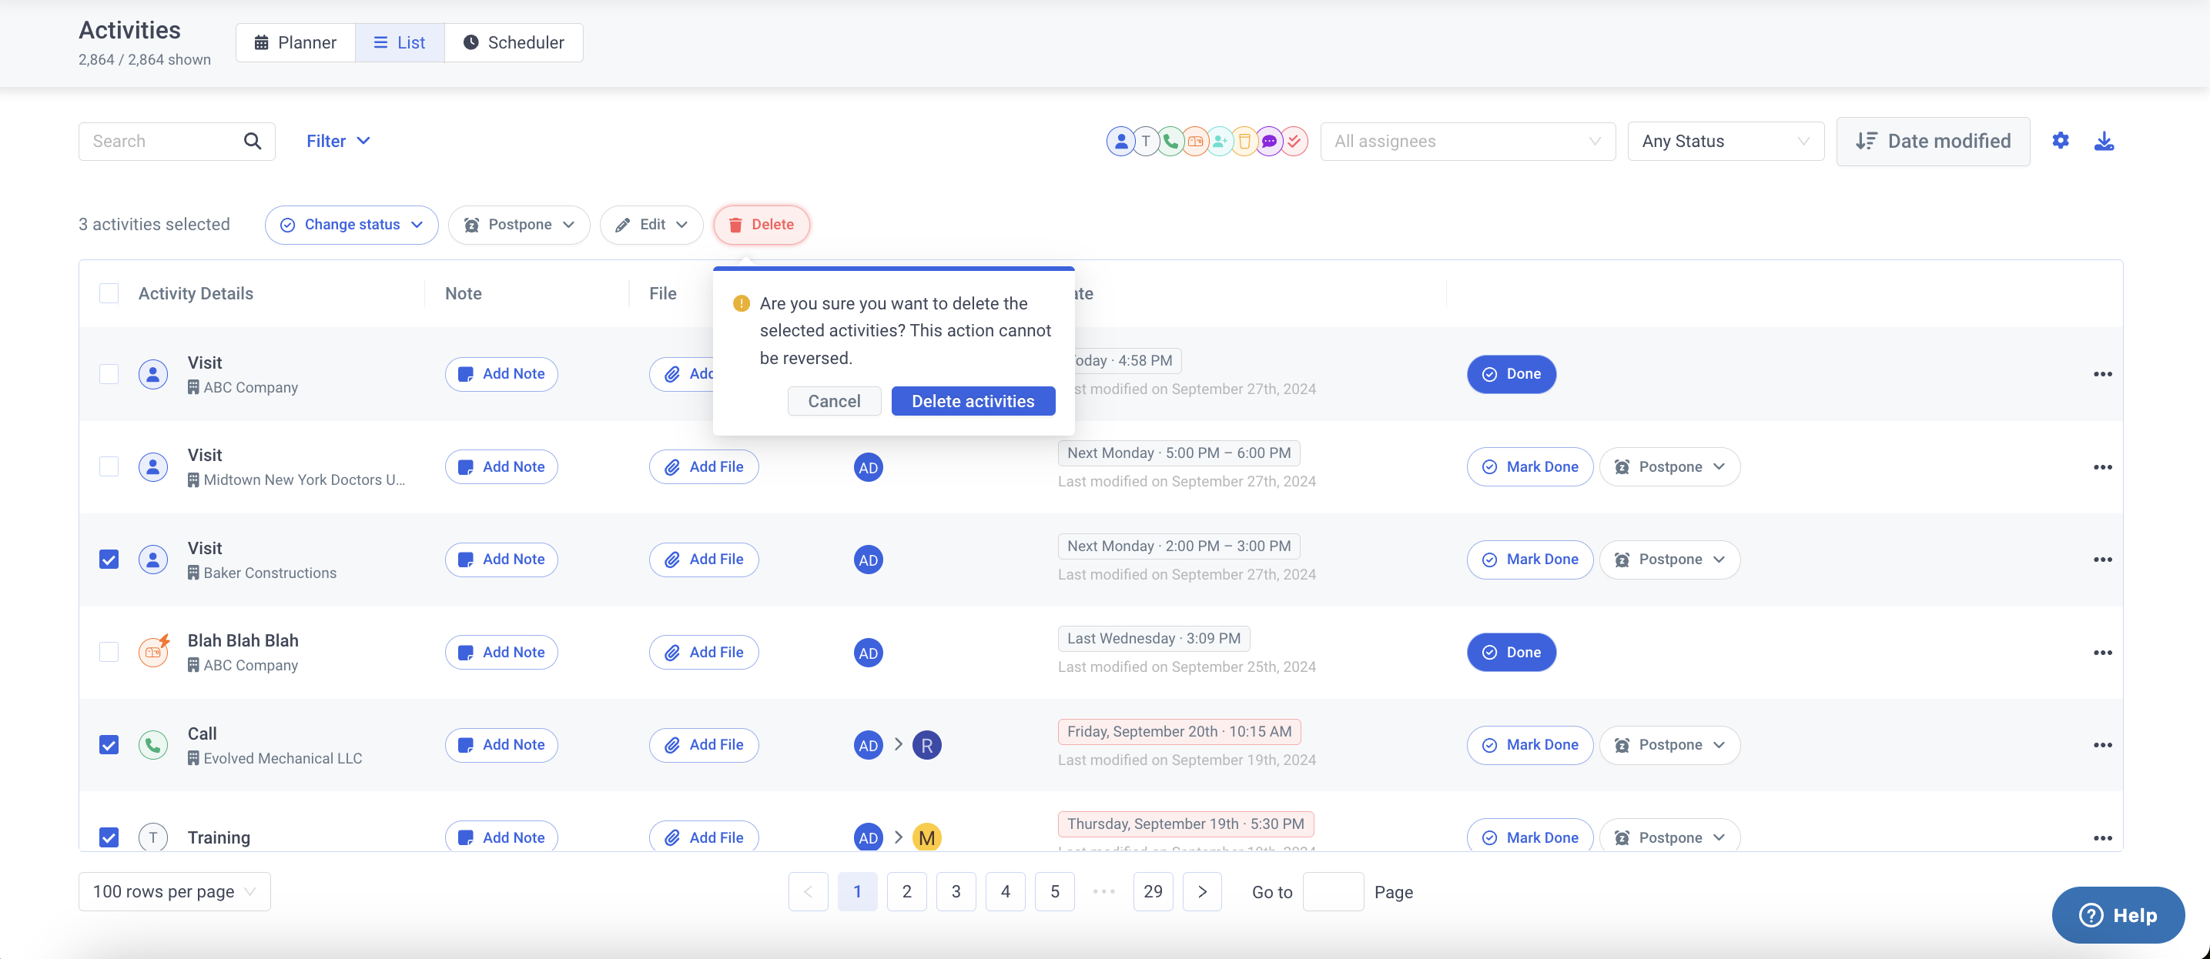Filter by visit type person icon
Viewport: 2210px width, 959px height.
click(1120, 141)
